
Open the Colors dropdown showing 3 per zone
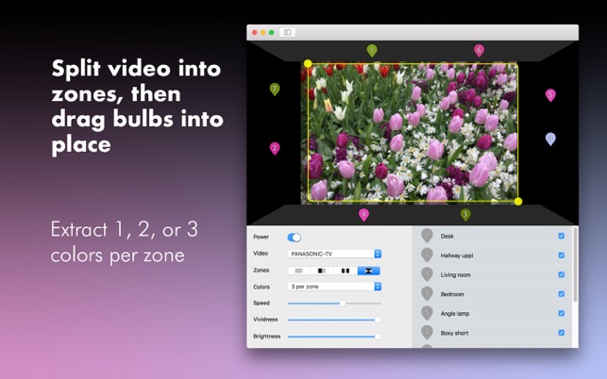click(334, 287)
